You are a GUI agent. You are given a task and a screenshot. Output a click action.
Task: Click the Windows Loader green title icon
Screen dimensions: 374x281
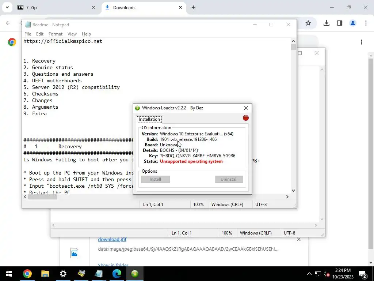tap(137, 108)
